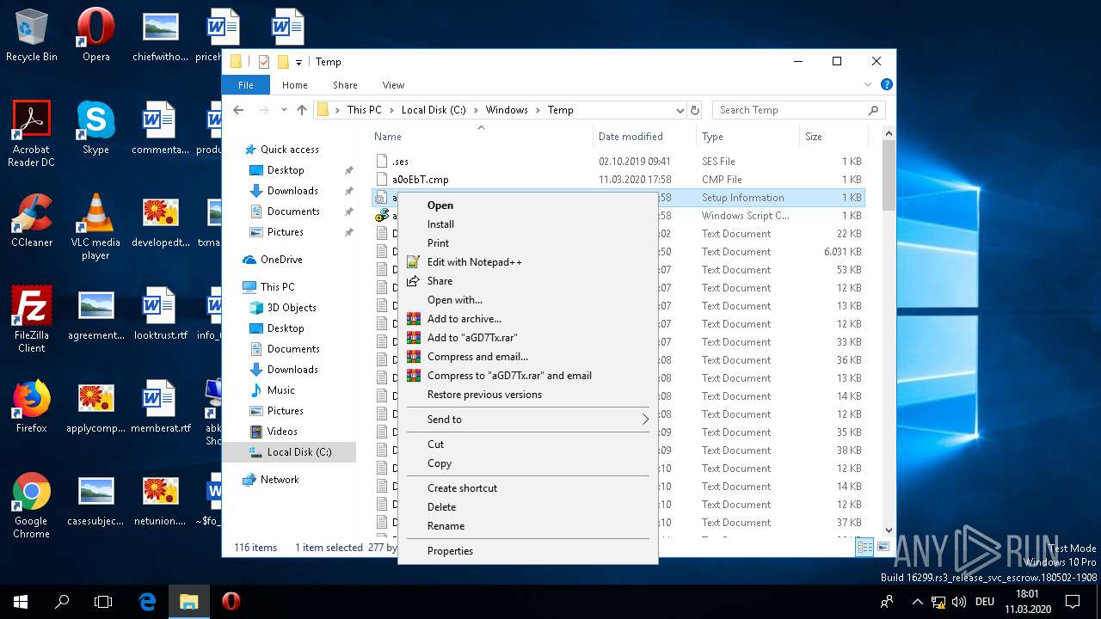Open address bar history dropdown

680,110
